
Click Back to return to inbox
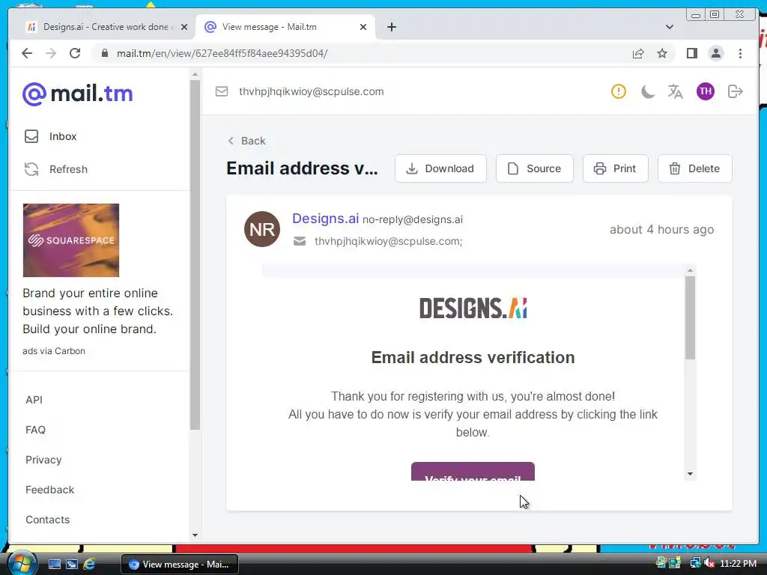246,141
